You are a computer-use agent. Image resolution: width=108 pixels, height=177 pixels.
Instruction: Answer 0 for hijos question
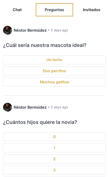pyautogui.click(x=54, y=137)
